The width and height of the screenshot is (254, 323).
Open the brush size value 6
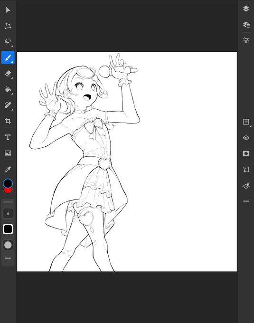[x=8, y=213]
